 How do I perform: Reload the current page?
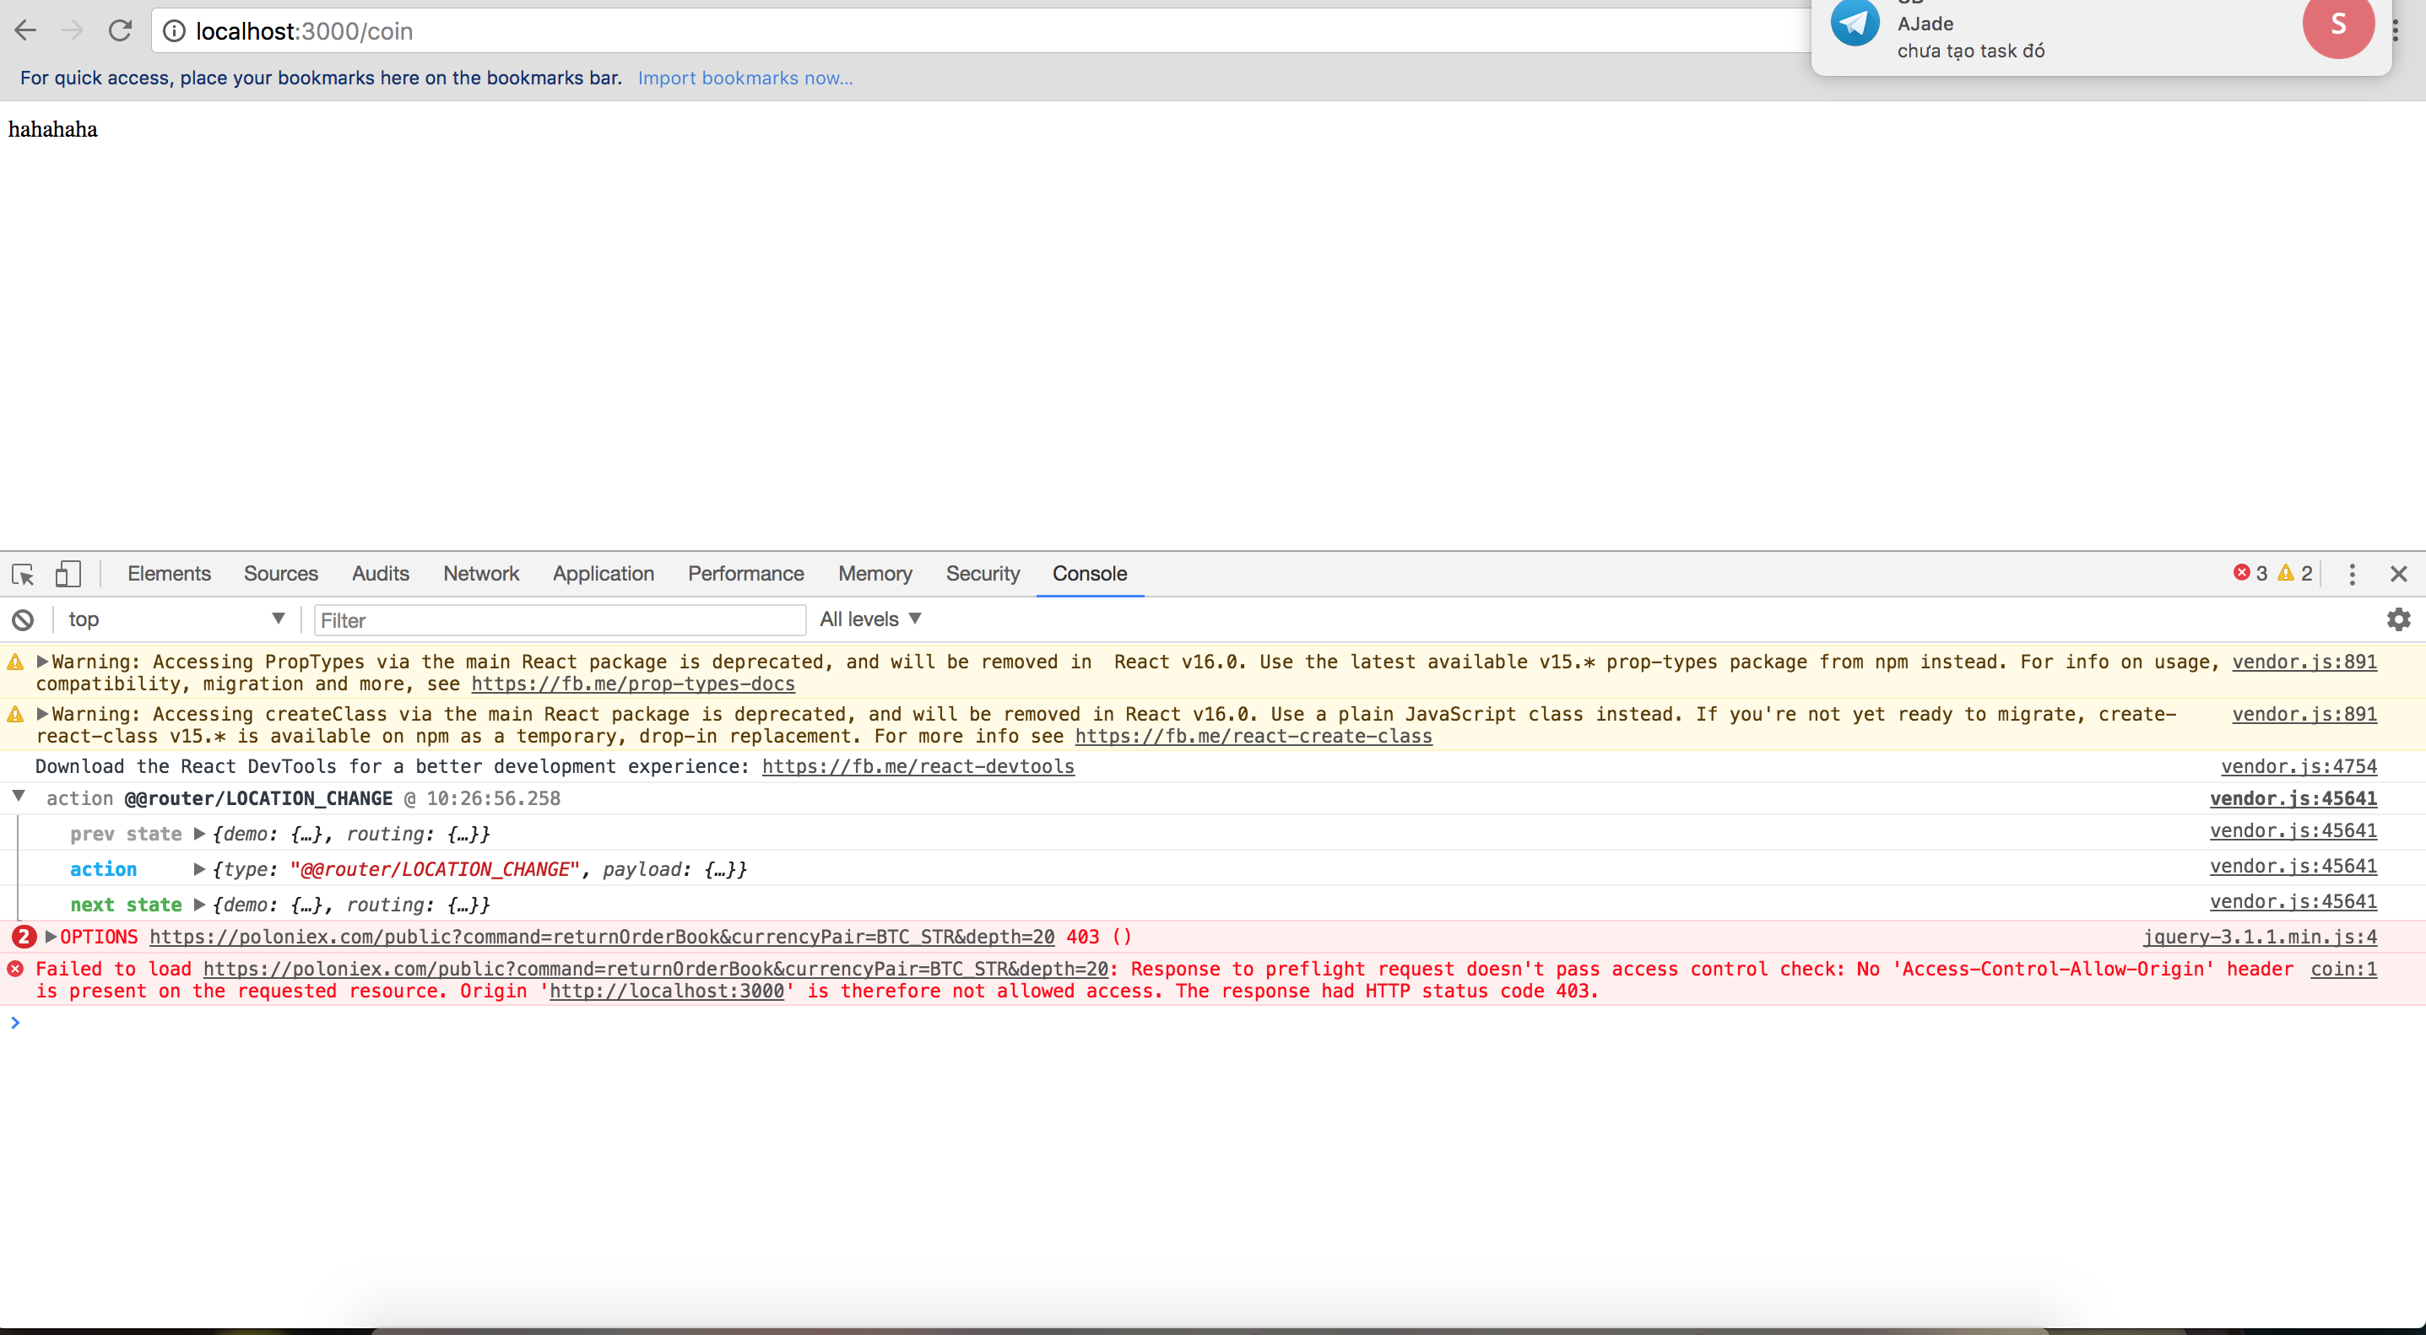[121, 30]
